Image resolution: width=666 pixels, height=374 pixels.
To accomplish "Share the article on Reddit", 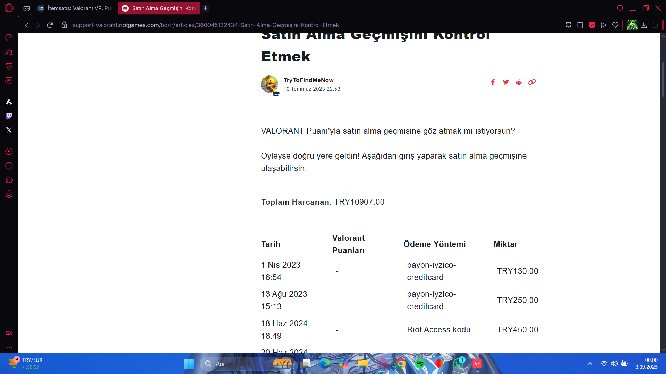I will [x=519, y=82].
